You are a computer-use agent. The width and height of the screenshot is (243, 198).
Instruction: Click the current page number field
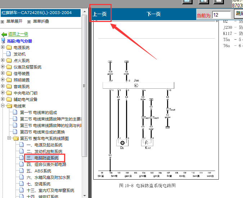(x=221, y=15)
